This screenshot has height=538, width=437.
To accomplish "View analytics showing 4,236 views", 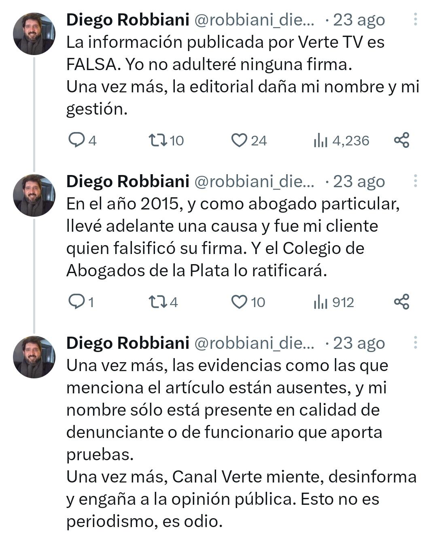I will click(320, 141).
